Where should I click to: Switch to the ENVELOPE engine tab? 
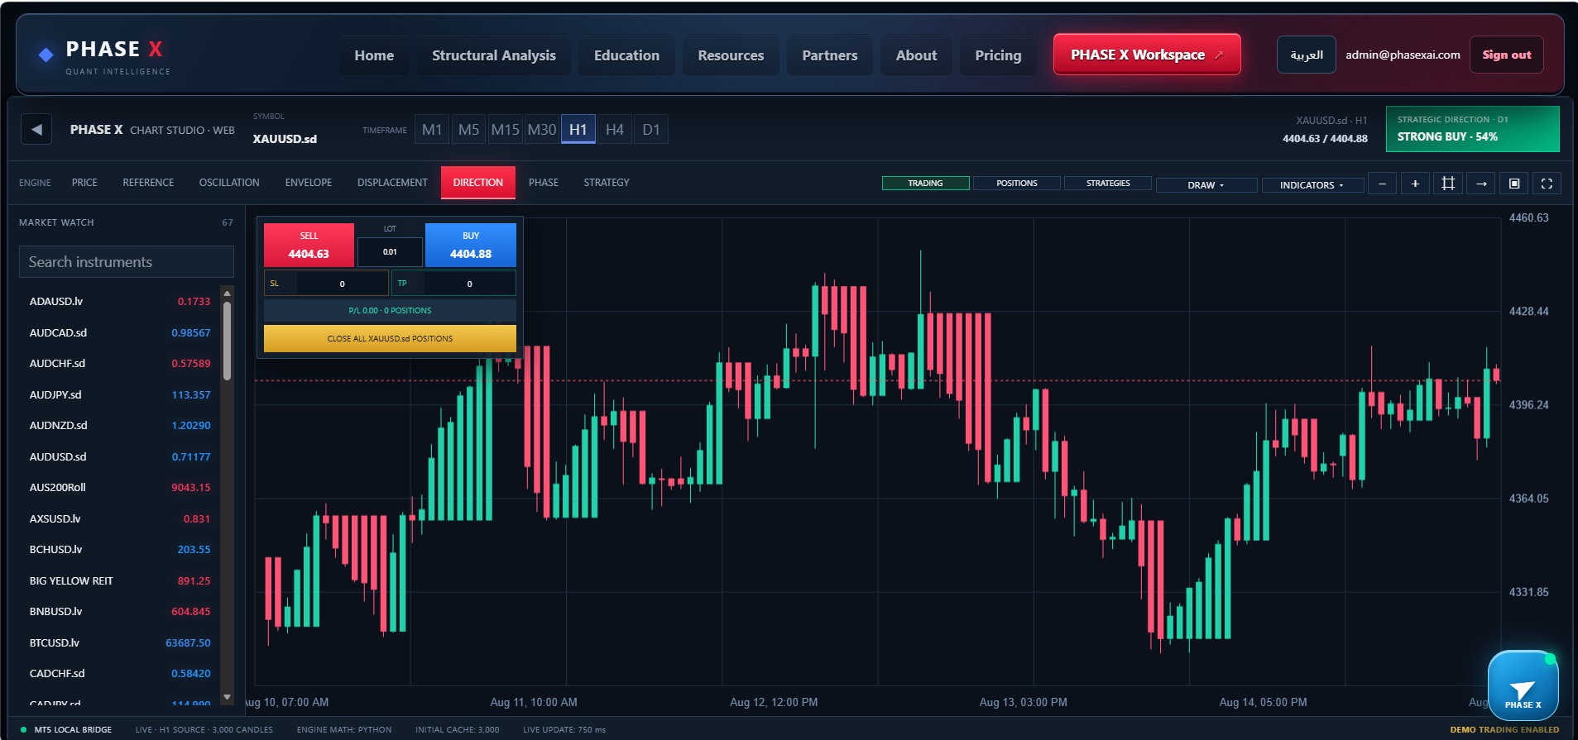(309, 183)
